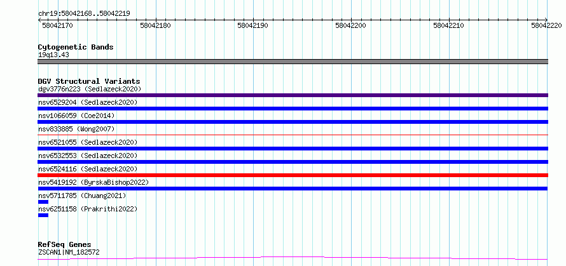This screenshot has height=266, width=566.
Task: Click ruler position label 58042190
Action: [x=252, y=25]
